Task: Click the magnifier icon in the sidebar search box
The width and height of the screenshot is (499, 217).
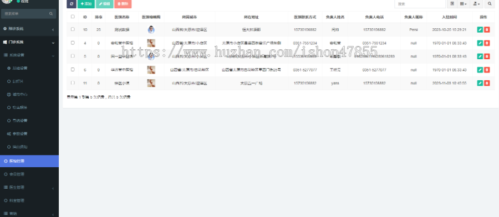Action: pos(51,14)
